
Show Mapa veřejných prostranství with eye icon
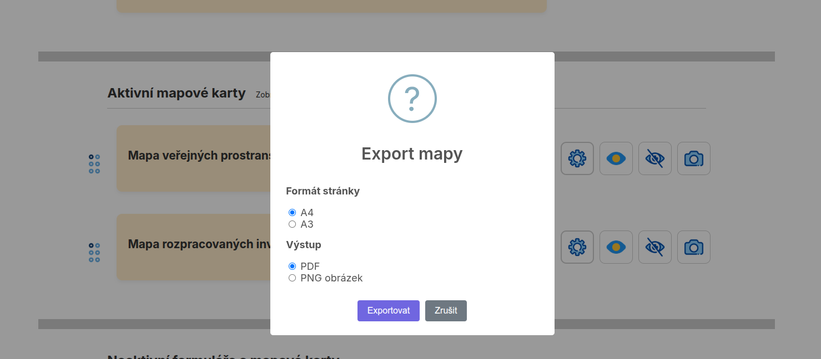click(x=616, y=158)
